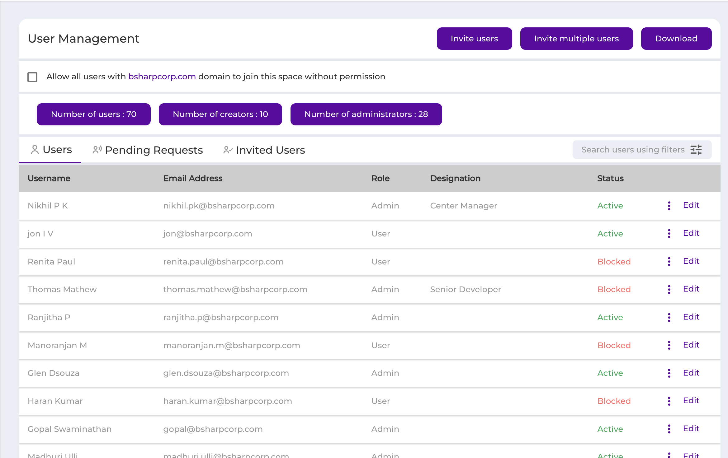
Task: Open three-dot menu for Haran Kumar
Action: click(669, 401)
